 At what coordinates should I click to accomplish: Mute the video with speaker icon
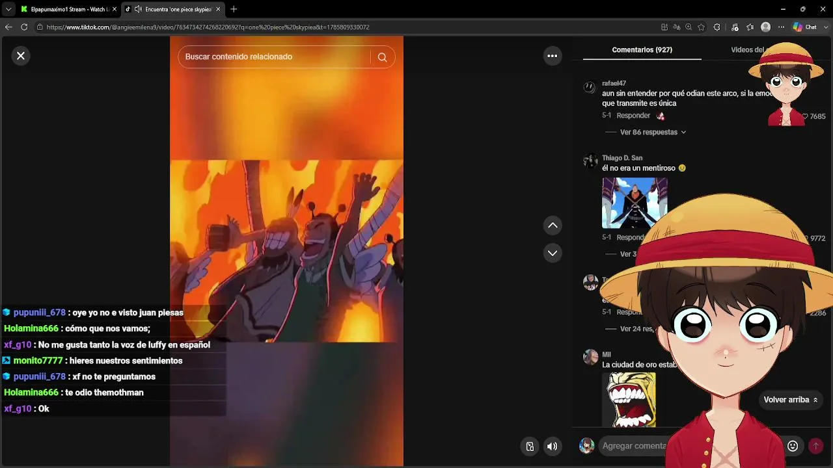(553, 446)
